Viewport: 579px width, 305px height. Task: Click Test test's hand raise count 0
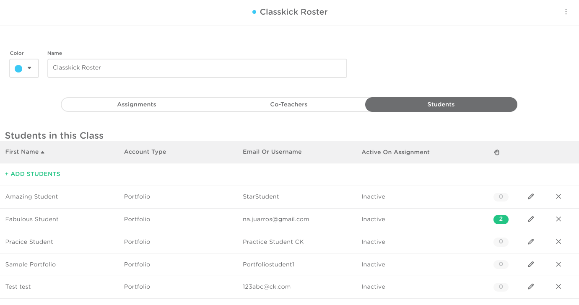501,287
